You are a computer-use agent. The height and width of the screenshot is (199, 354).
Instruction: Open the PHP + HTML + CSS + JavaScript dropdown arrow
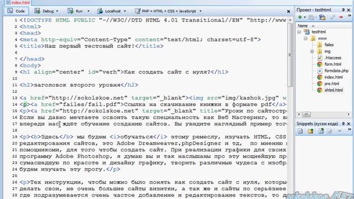coord(200,11)
